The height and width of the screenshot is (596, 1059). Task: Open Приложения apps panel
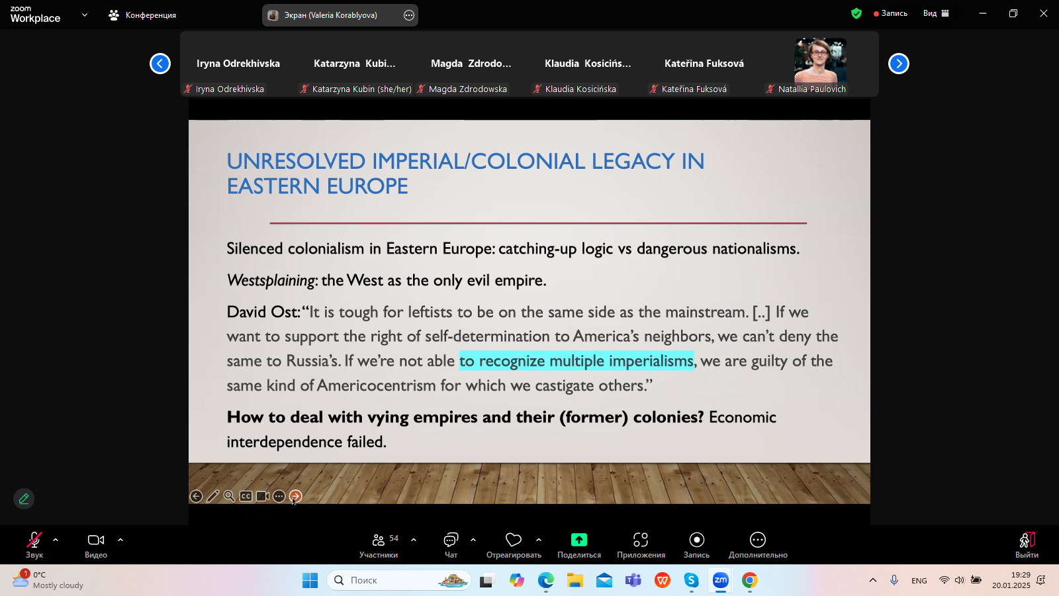640,544
